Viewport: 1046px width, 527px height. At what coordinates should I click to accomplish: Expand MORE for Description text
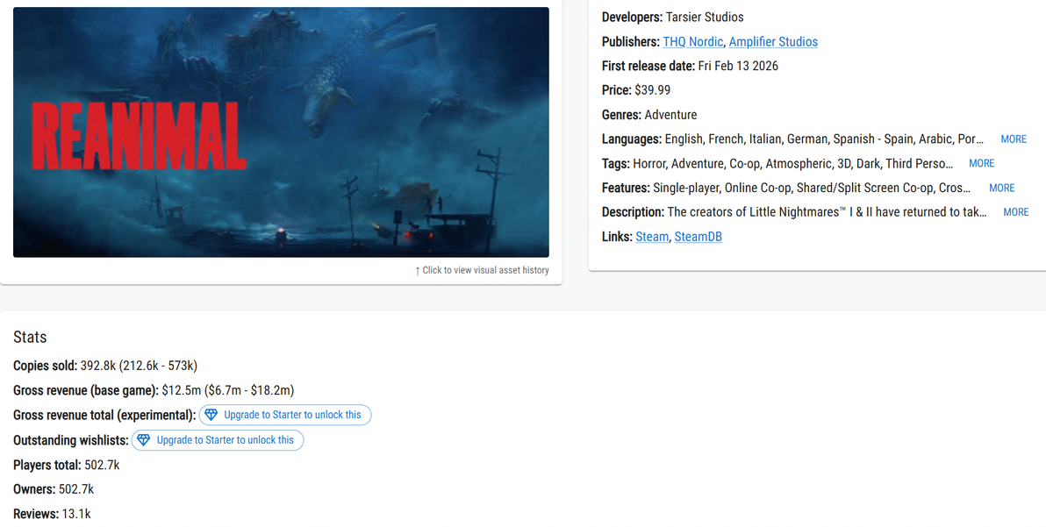[1016, 212]
